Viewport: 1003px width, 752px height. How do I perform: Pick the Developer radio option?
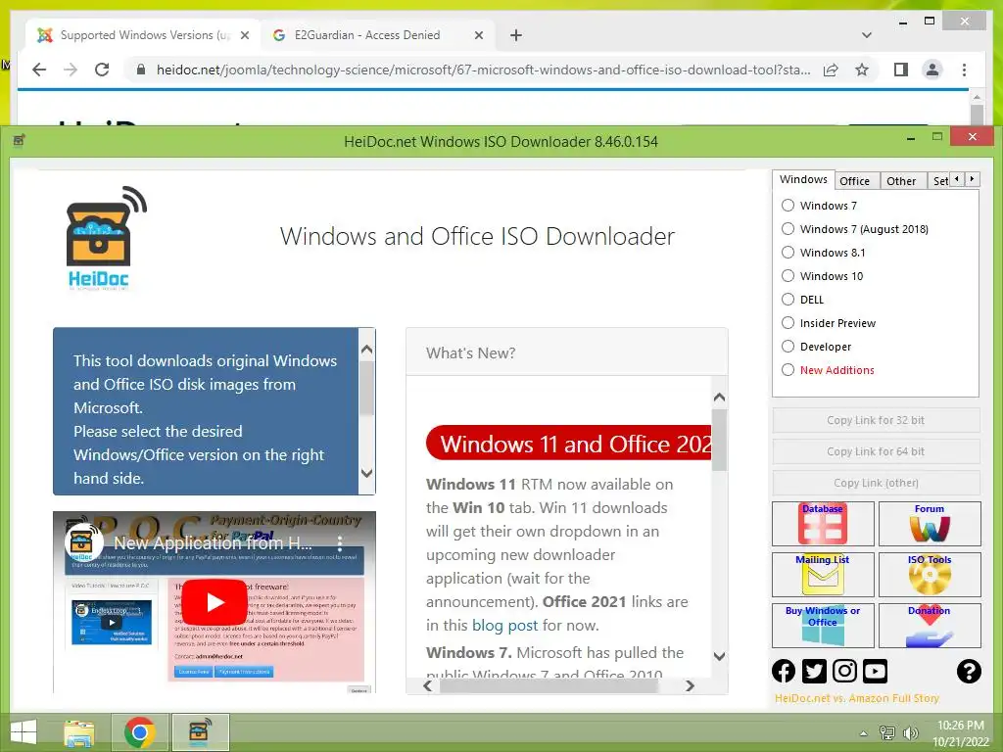coord(788,347)
